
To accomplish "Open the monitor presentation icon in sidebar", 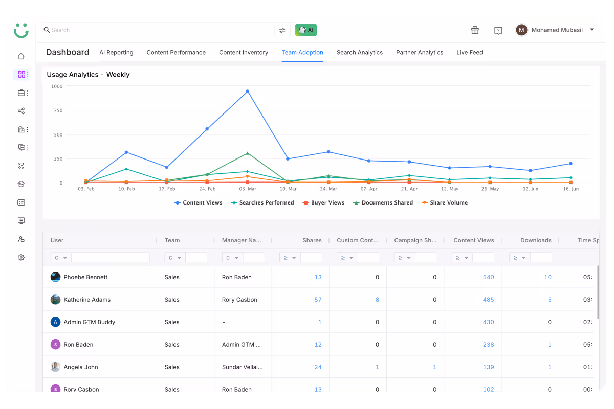I will [x=21, y=221].
